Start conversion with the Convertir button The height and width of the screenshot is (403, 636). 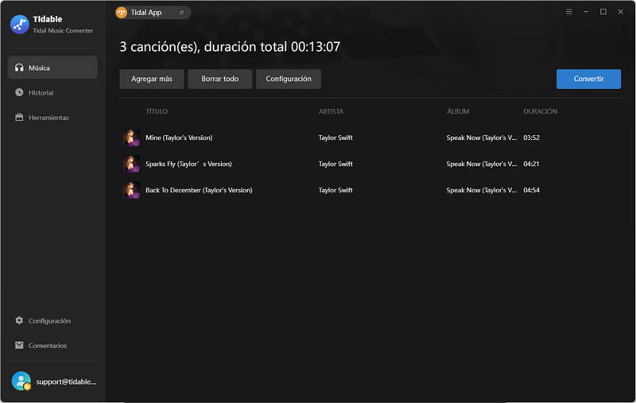pos(588,79)
